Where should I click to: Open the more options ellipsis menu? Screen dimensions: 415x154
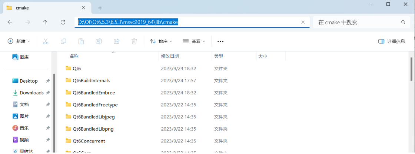[220, 41]
